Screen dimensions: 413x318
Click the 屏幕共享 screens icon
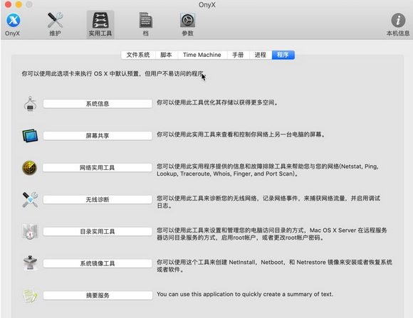click(x=30, y=136)
